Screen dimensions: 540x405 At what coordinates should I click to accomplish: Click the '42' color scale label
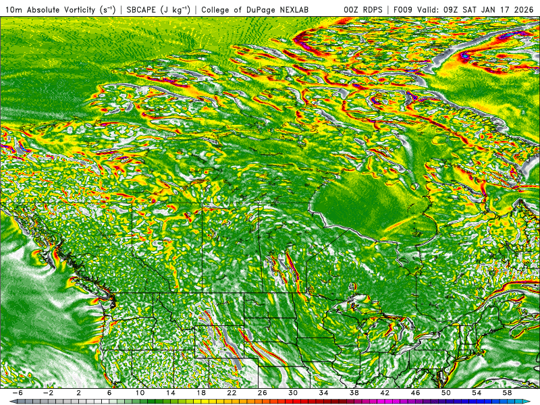(x=385, y=393)
